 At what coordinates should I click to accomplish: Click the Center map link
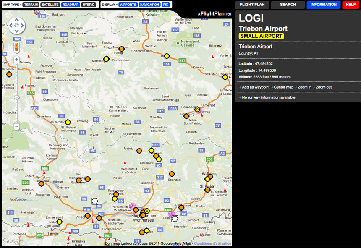point(284,87)
